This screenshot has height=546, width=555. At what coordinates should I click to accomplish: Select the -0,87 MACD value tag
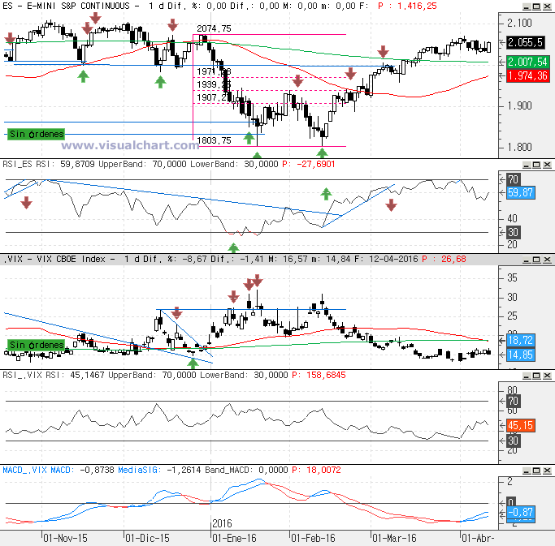pyautogui.click(x=520, y=512)
